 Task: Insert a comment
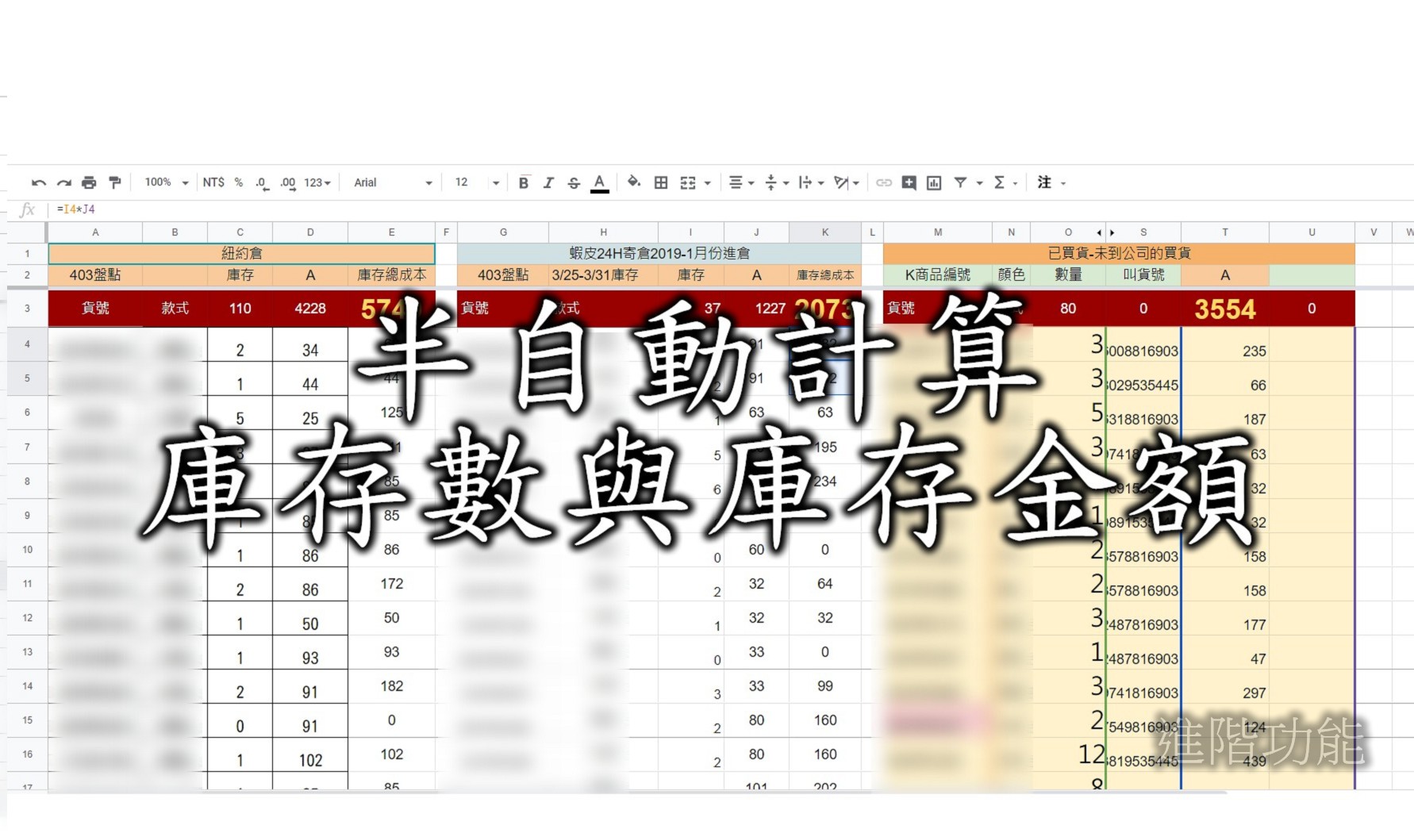[909, 182]
